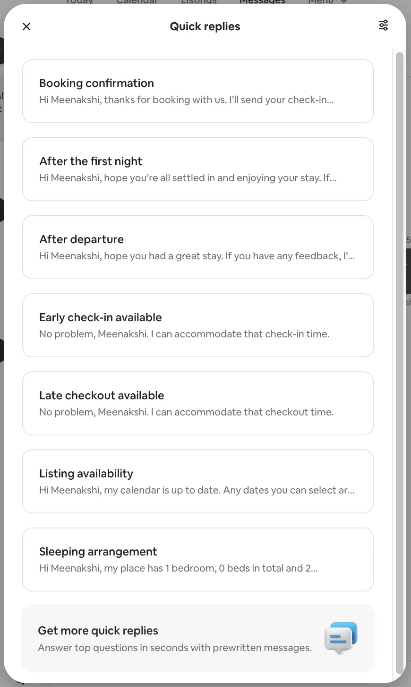The width and height of the screenshot is (411, 687).
Task: Switch to the Messages tab
Action: pos(262,2)
